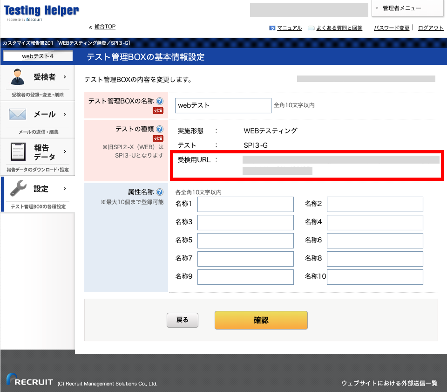Click the メール envelope icon

18,114
